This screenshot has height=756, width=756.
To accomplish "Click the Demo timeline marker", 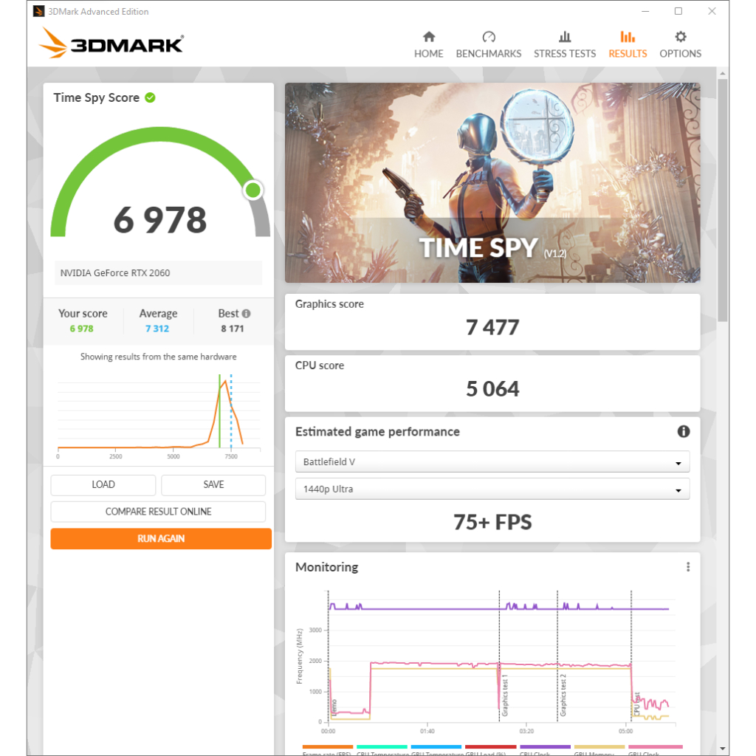I will pyautogui.click(x=334, y=707).
